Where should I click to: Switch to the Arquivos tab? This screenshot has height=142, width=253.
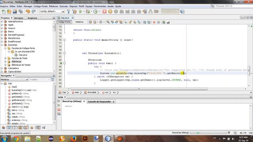click(x=32, y=18)
